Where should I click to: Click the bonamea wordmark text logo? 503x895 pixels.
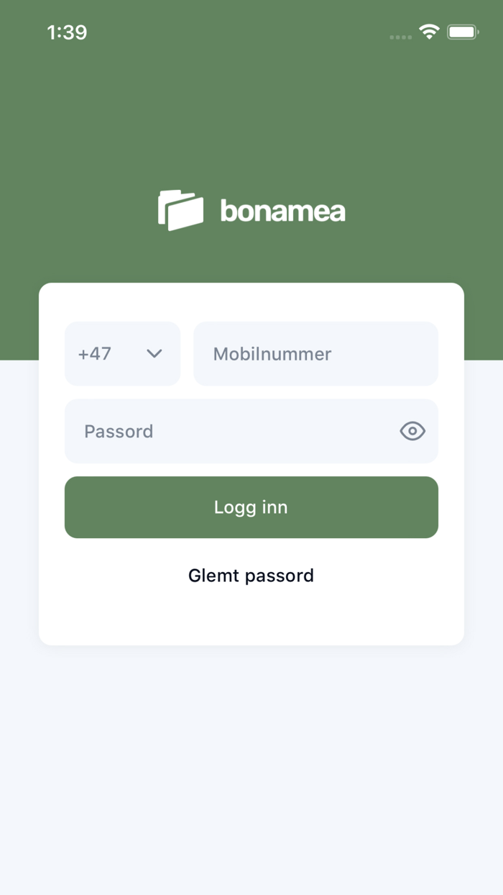tap(282, 210)
